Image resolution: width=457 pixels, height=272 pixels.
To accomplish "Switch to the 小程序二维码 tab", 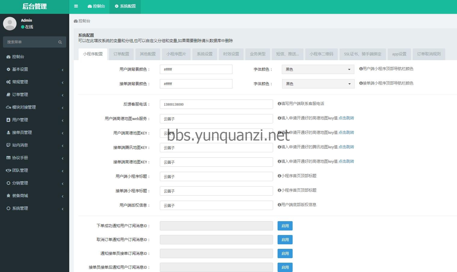I will pyautogui.click(x=321, y=54).
